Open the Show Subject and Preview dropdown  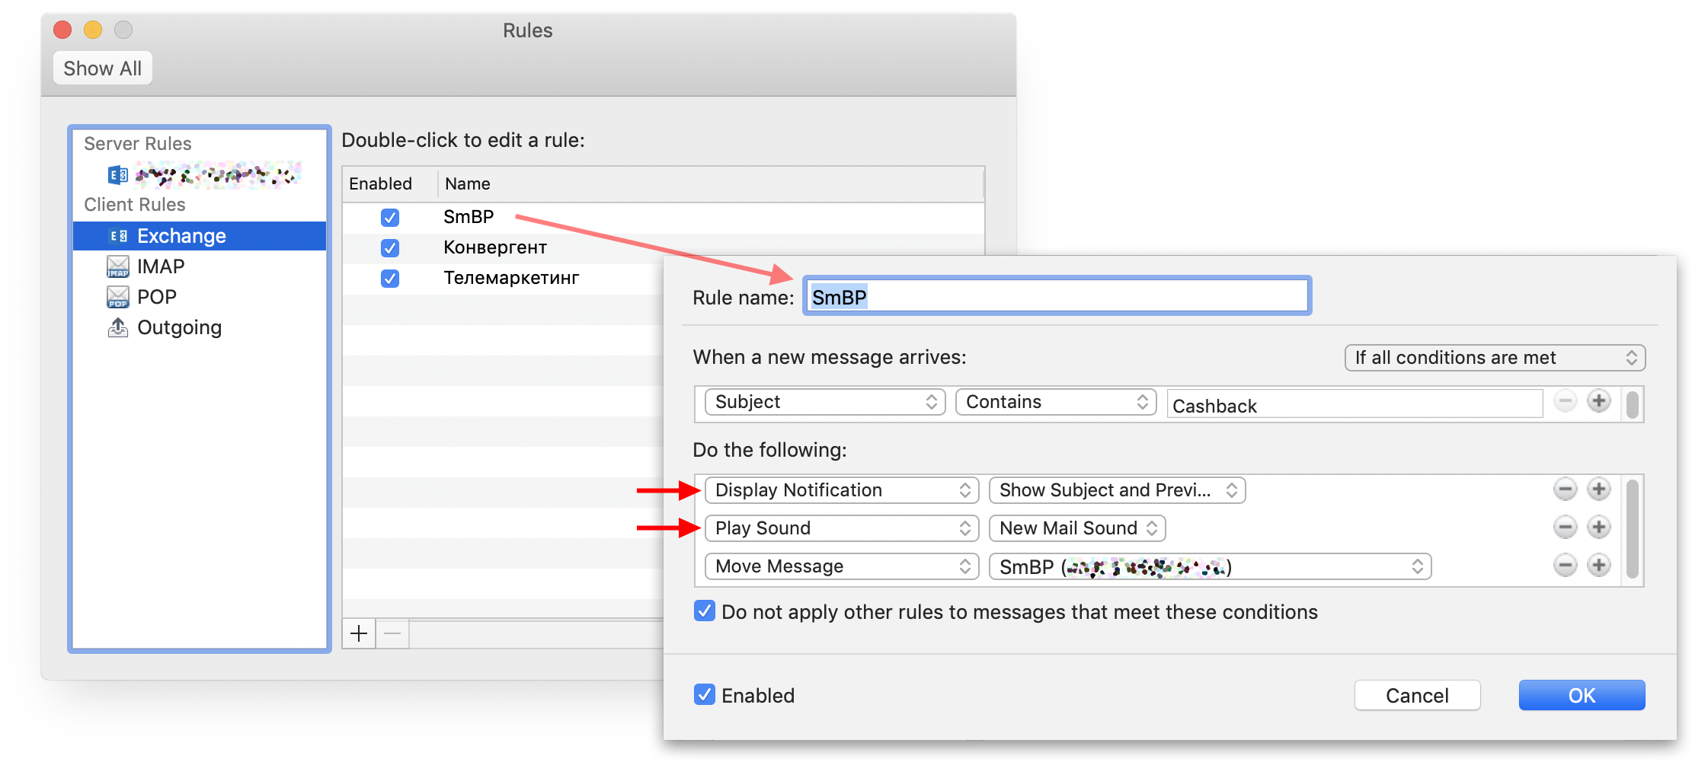click(1117, 490)
